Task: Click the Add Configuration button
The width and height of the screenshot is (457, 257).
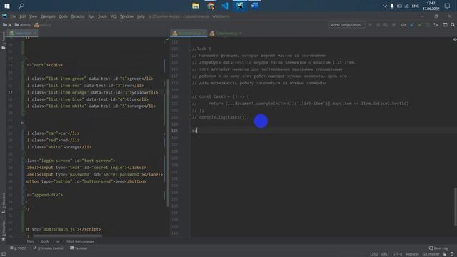Action: (347, 25)
